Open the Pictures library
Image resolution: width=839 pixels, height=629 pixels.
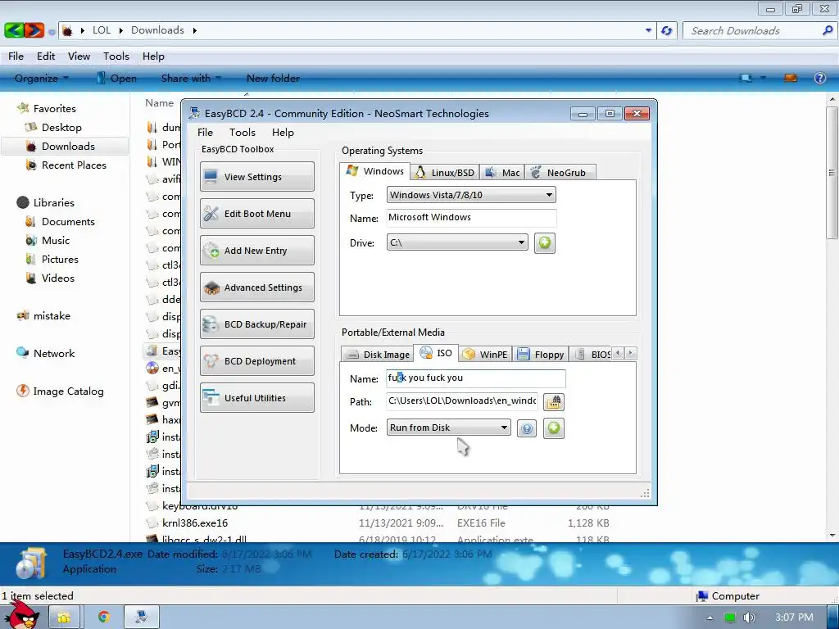pos(60,259)
